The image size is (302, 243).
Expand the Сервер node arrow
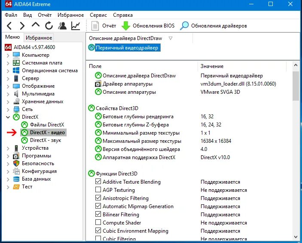click(8, 79)
